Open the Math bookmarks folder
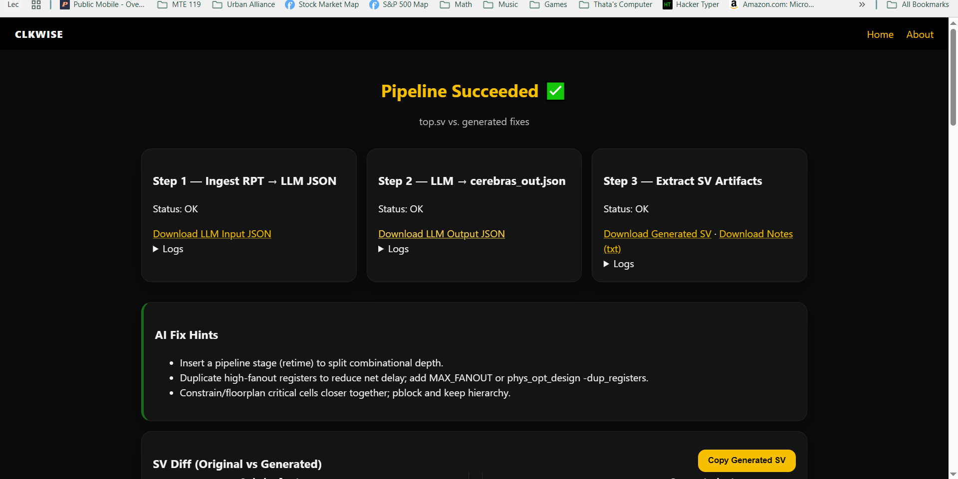Viewport: 958px width, 479px height. 456,4
